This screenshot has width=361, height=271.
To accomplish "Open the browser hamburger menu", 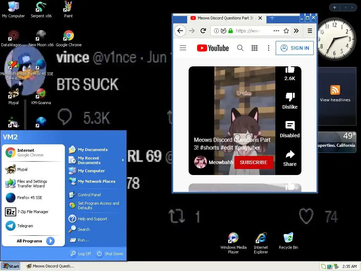I will point(310,31).
